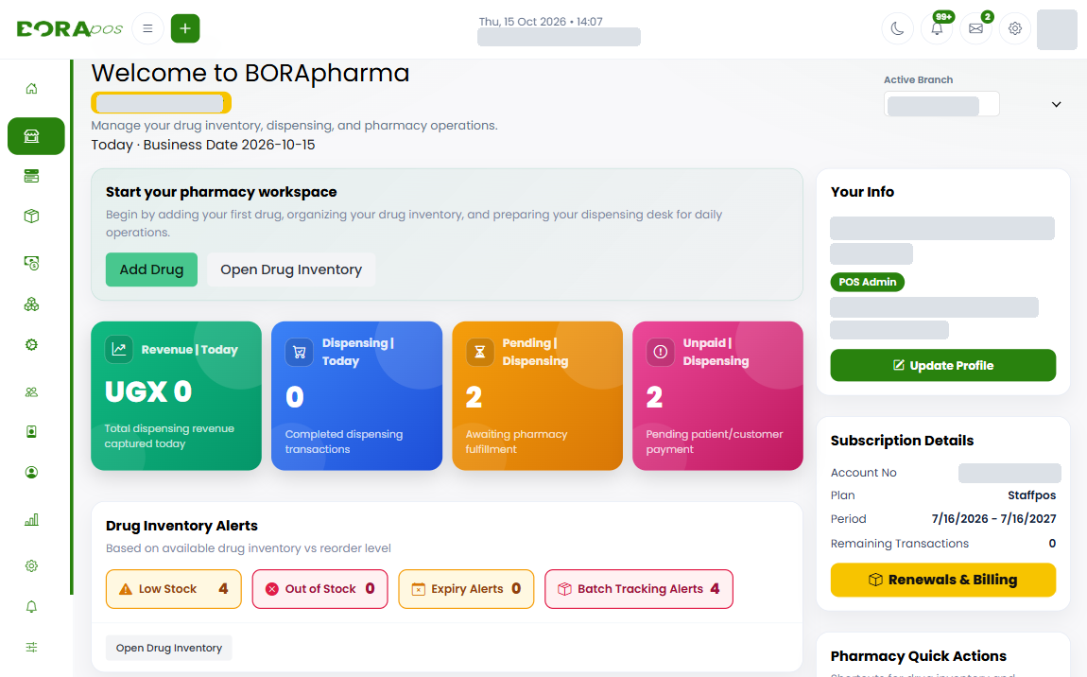Image resolution: width=1087 pixels, height=677 pixels.
Task: Select the active storefront sidebar icon
Action: pyautogui.click(x=36, y=136)
